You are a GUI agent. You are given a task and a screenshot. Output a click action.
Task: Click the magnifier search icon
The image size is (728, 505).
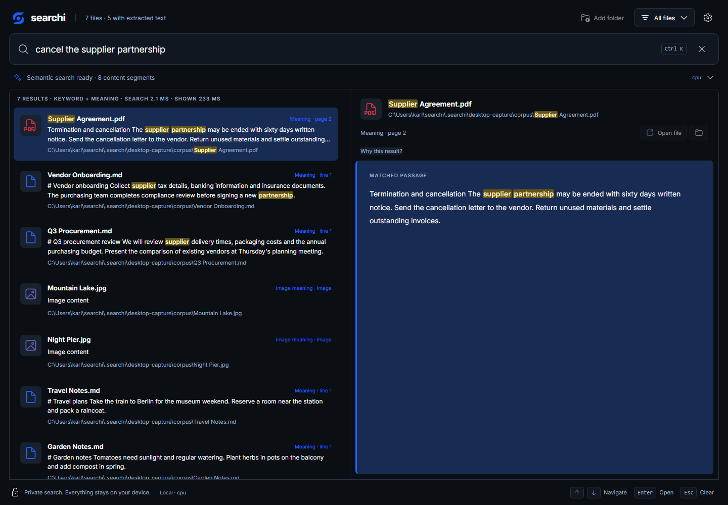click(23, 49)
